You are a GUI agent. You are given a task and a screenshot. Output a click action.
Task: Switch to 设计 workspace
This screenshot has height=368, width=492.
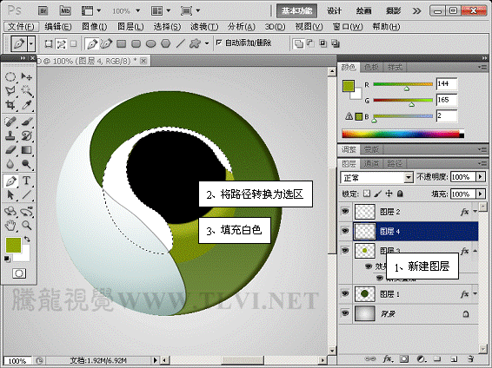click(x=334, y=11)
